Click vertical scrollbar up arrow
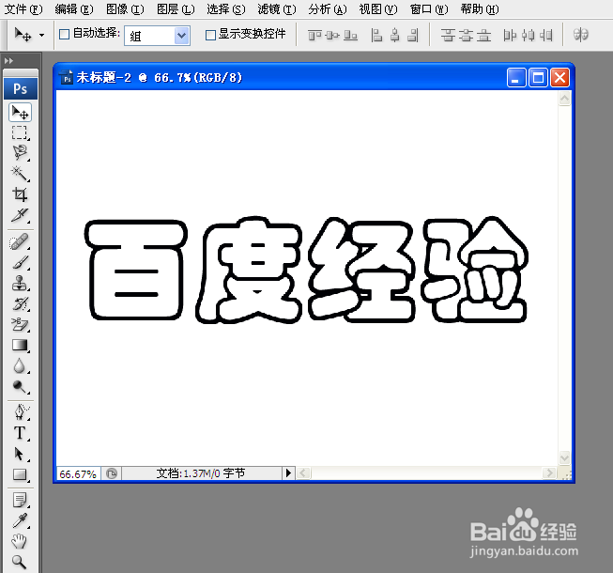 [564, 99]
